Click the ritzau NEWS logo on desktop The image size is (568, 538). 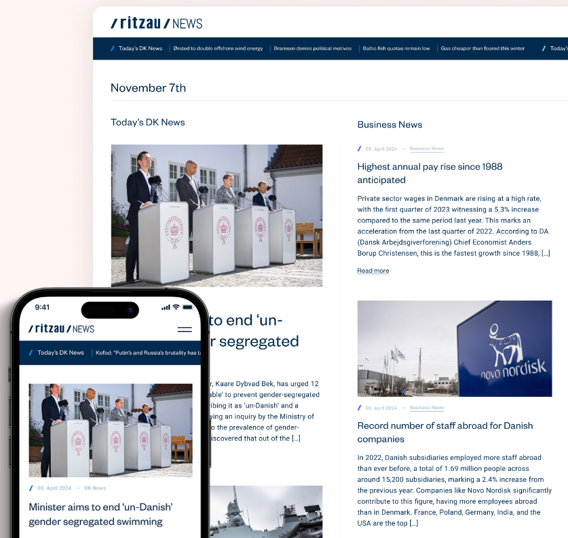click(x=157, y=24)
